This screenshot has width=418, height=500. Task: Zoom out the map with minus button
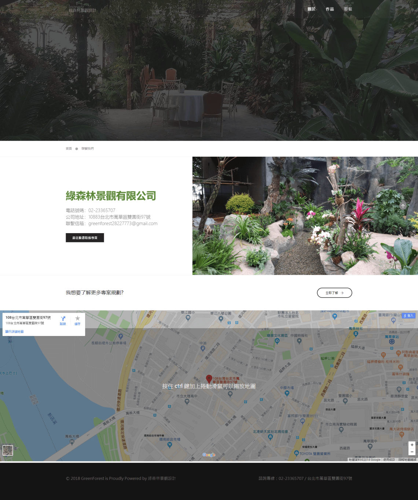412,452
